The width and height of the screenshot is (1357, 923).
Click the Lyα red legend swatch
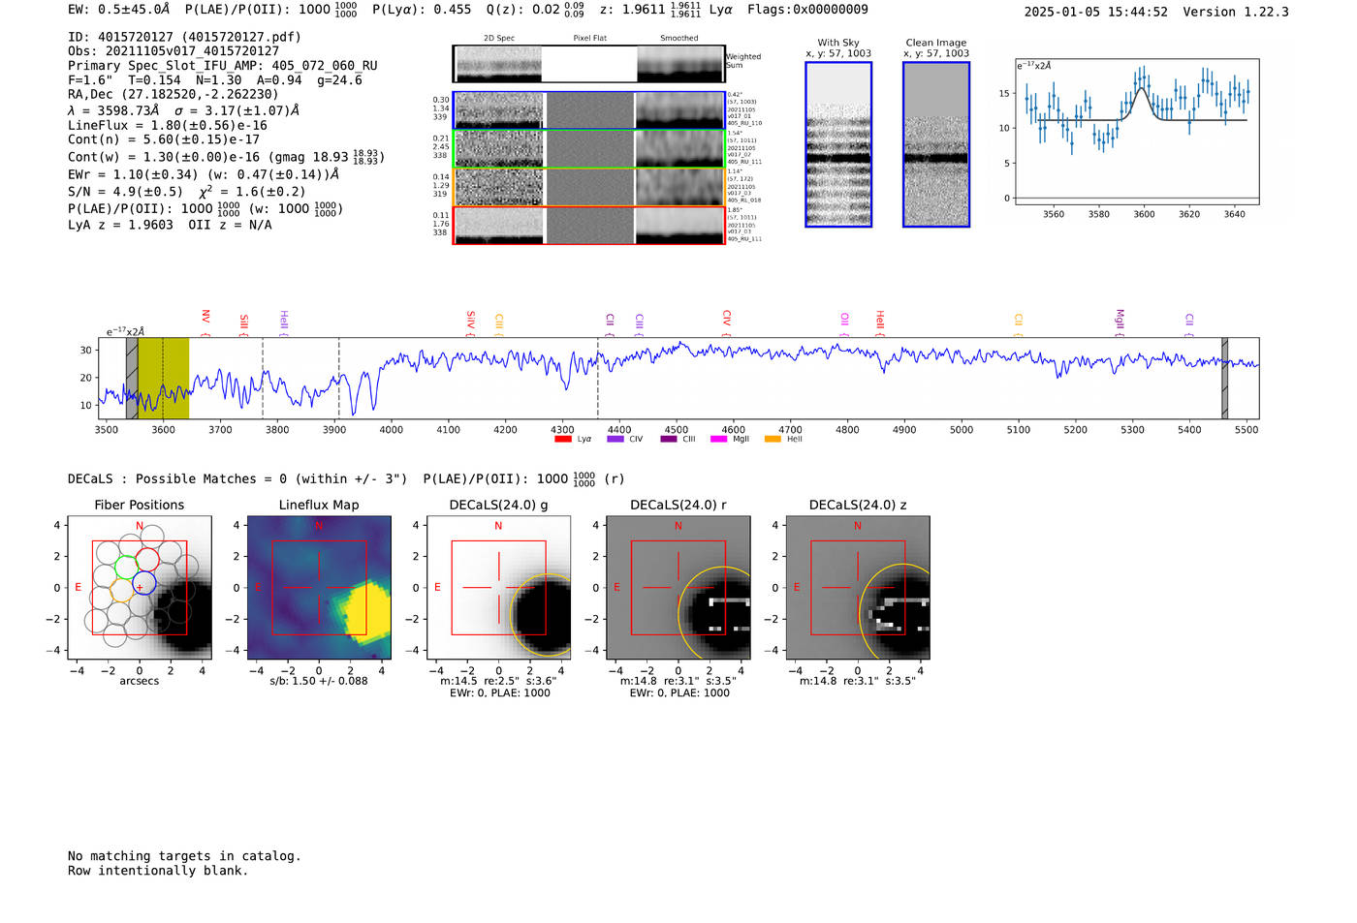coord(562,439)
